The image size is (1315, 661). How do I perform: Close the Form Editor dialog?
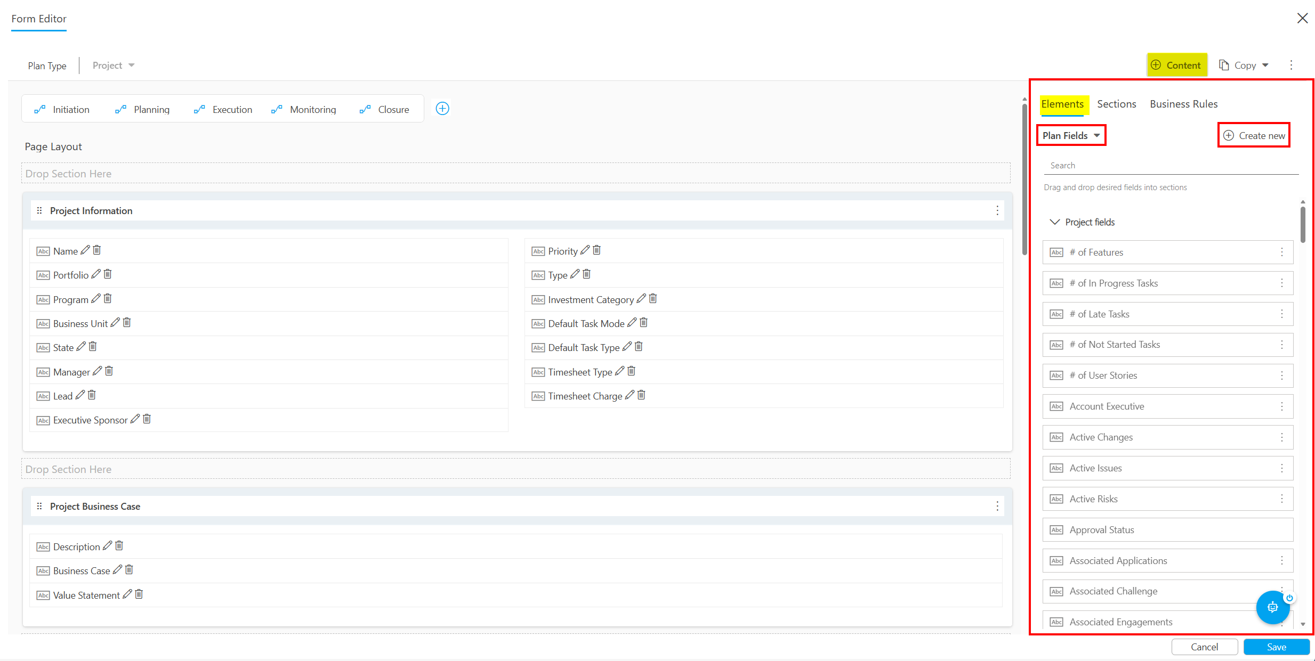(x=1302, y=18)
